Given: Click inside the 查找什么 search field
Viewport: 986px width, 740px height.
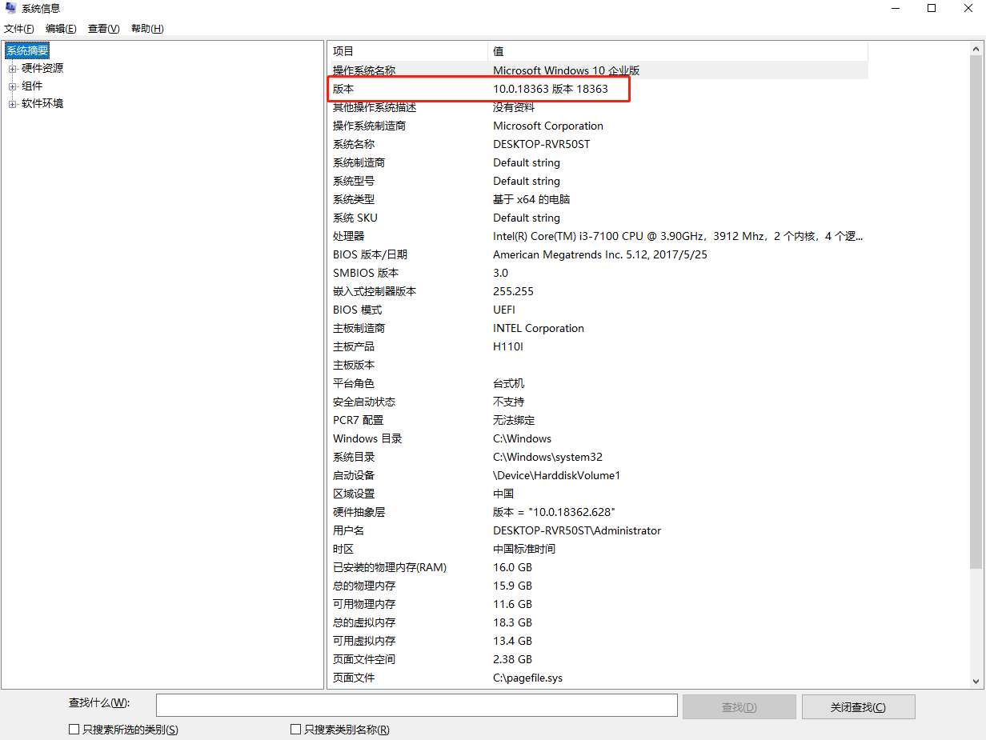Looking at the screenshot, I should pos(416,705).
